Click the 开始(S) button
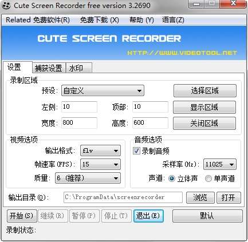Image resolution: width=248 pixels, height=242 pixels. point(22,216)
